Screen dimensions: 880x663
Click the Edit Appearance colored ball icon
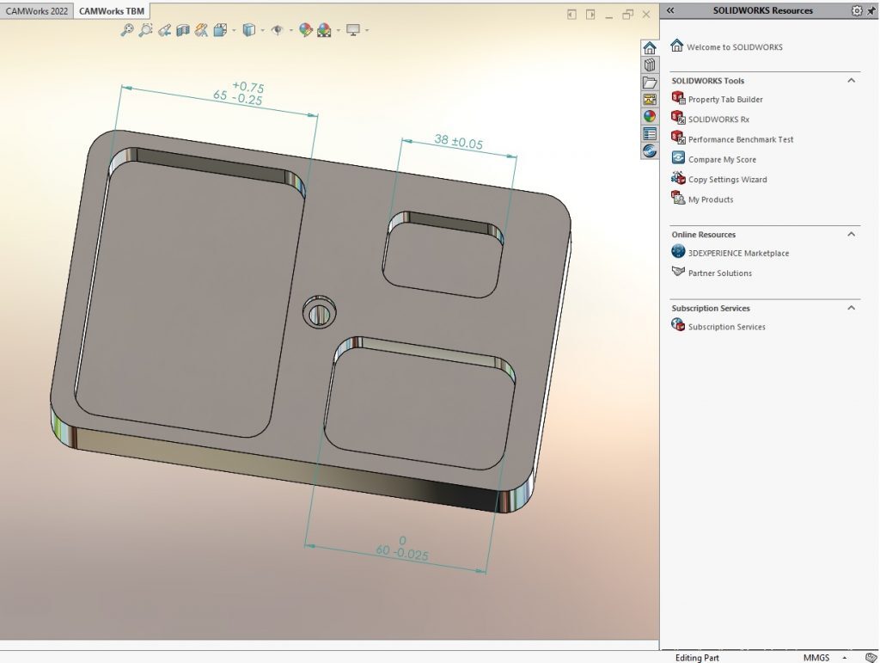click(x=305, y=28)
